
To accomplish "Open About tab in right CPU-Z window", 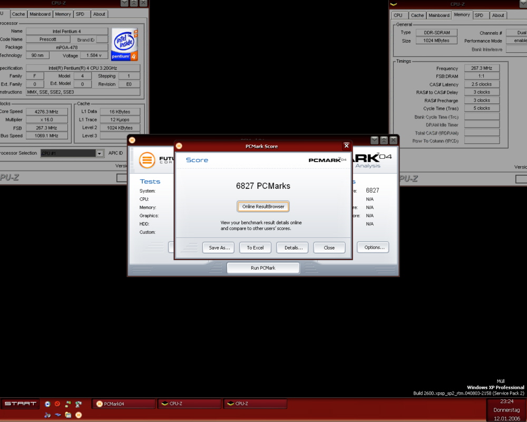I will (x=498, y=15).
